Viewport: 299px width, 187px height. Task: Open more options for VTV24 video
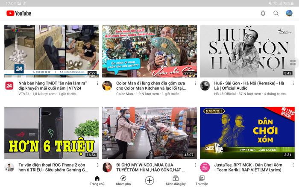coord(97,83)
